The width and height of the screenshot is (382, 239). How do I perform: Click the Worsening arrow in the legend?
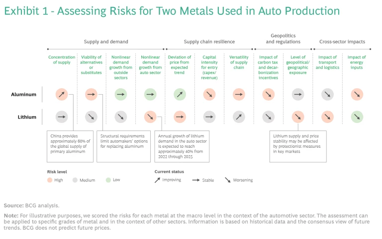click(228, 180)
